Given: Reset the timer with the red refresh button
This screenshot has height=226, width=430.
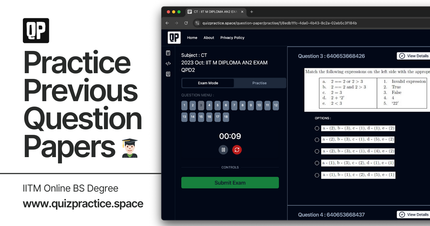Looking at the screenshot, I should click(237, 150).
